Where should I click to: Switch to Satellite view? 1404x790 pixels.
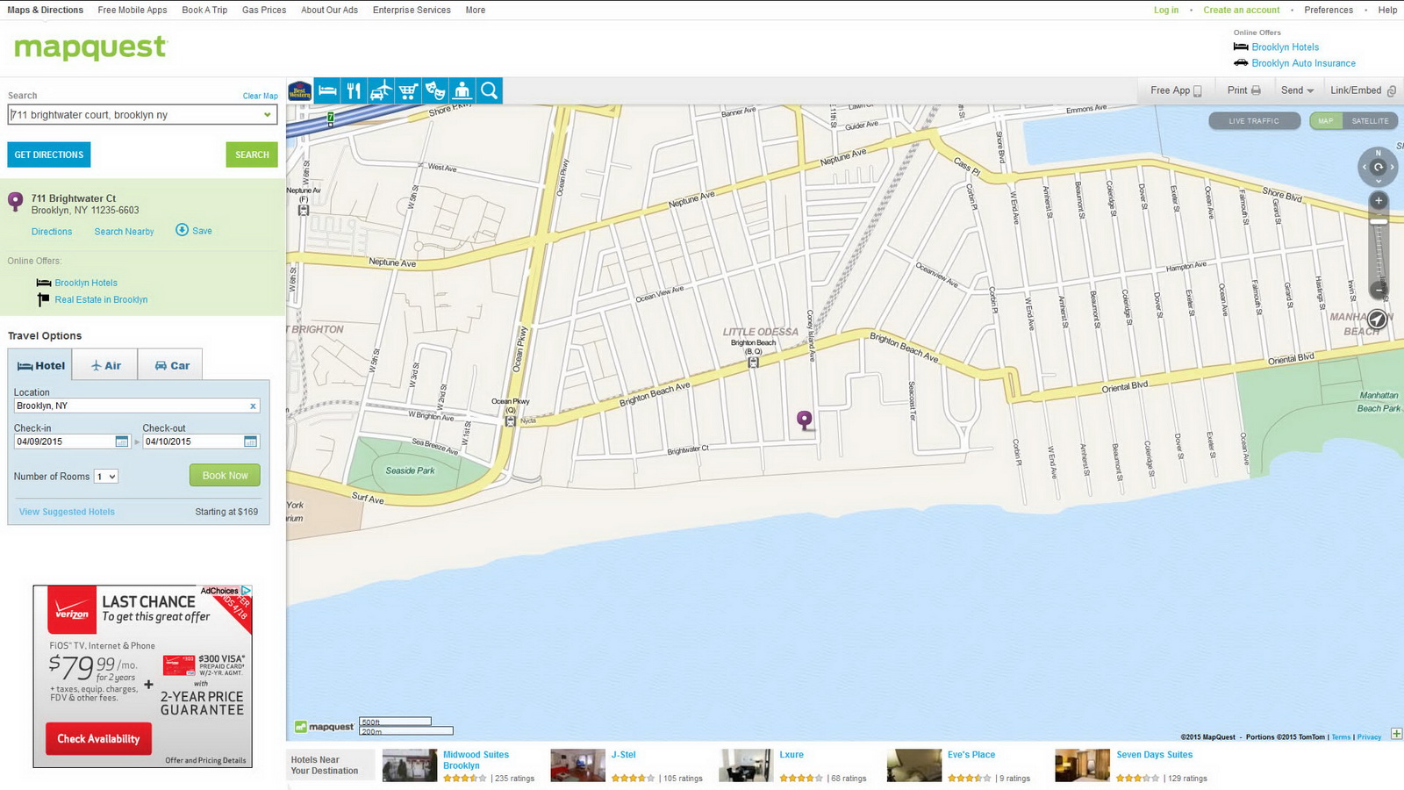(1370, 121)
